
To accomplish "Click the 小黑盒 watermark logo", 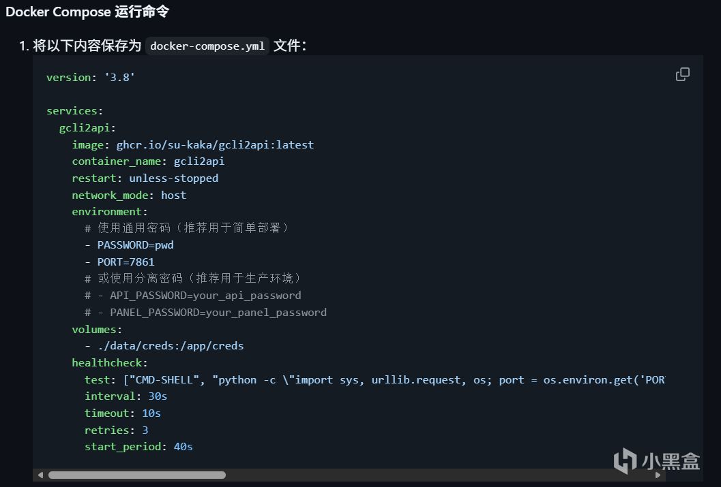I will pyautogui.click(x=657, y=461).
